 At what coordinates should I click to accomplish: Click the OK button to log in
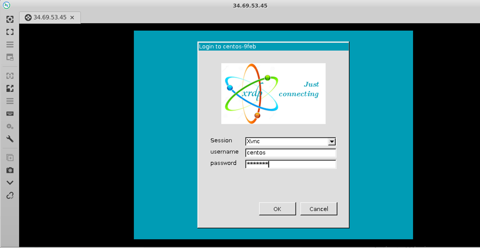[x=277, y=209]
